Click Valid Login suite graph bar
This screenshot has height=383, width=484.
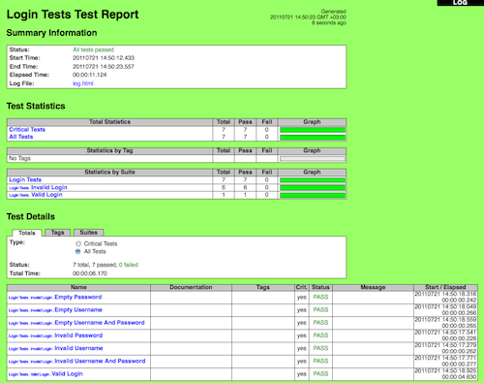pos(313,195)
